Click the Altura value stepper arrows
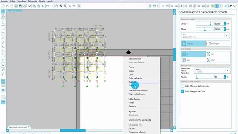This screenshot has width=238, height=134. point(225,29)
